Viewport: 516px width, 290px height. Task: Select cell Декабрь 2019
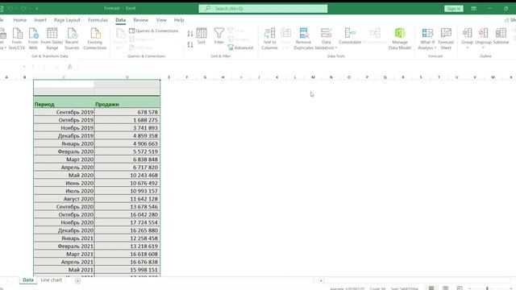coord(64,136)
